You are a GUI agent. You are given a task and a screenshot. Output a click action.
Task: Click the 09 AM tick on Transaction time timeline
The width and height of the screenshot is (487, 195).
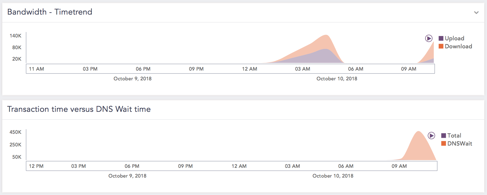(399, 166)
